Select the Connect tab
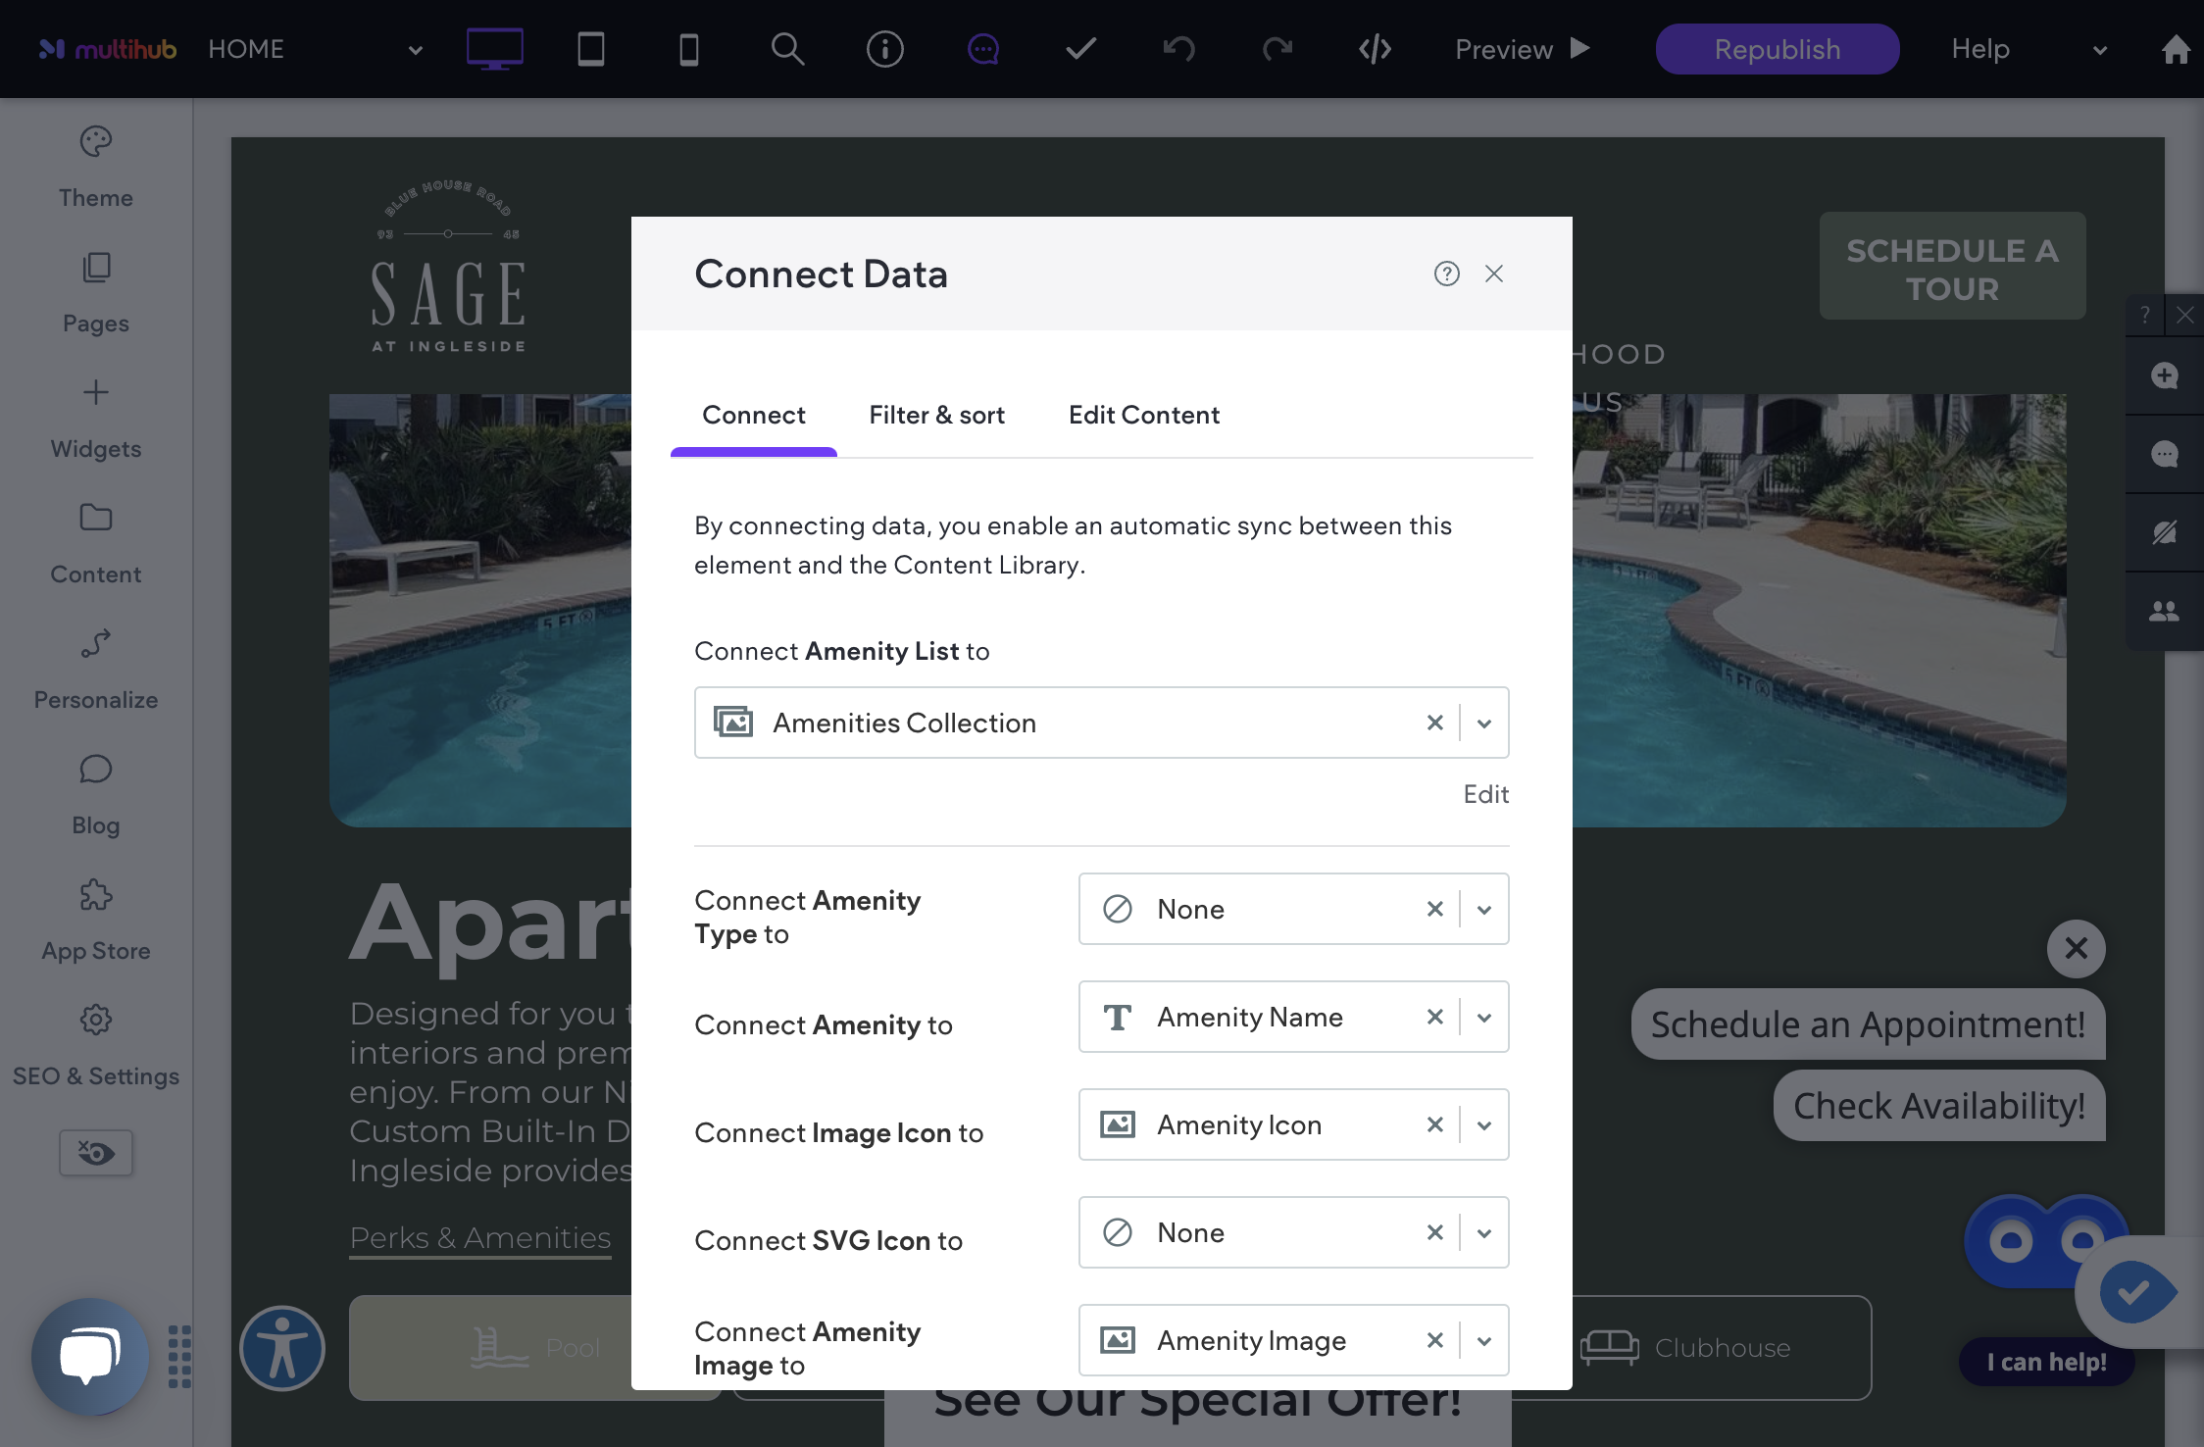This screenshot has height=1447, width=2204. (753, 415)
